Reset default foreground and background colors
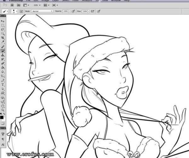The height and width of the screenshot is (158, 189). [x=1, y=114]
